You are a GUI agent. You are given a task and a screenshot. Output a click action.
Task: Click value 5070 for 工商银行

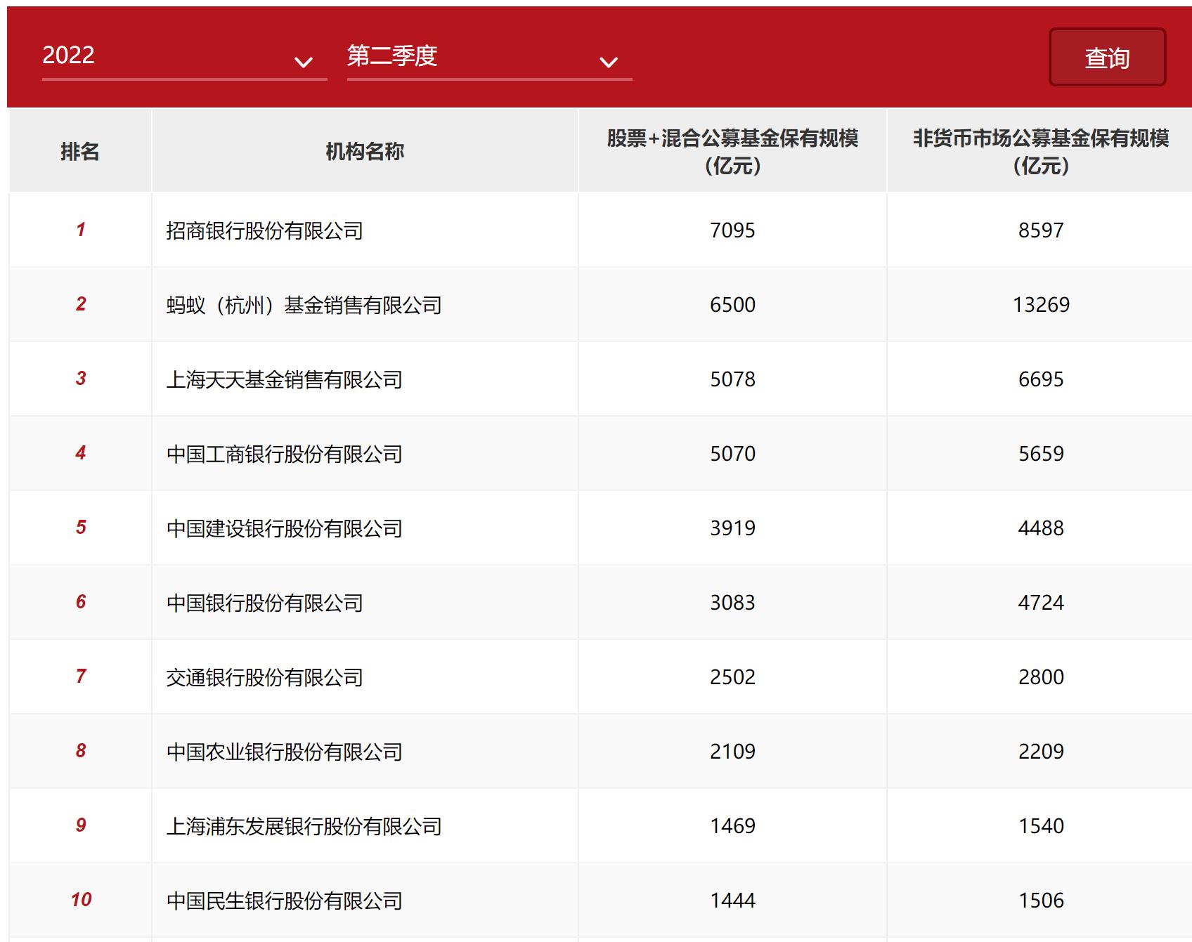click(732, 454)
